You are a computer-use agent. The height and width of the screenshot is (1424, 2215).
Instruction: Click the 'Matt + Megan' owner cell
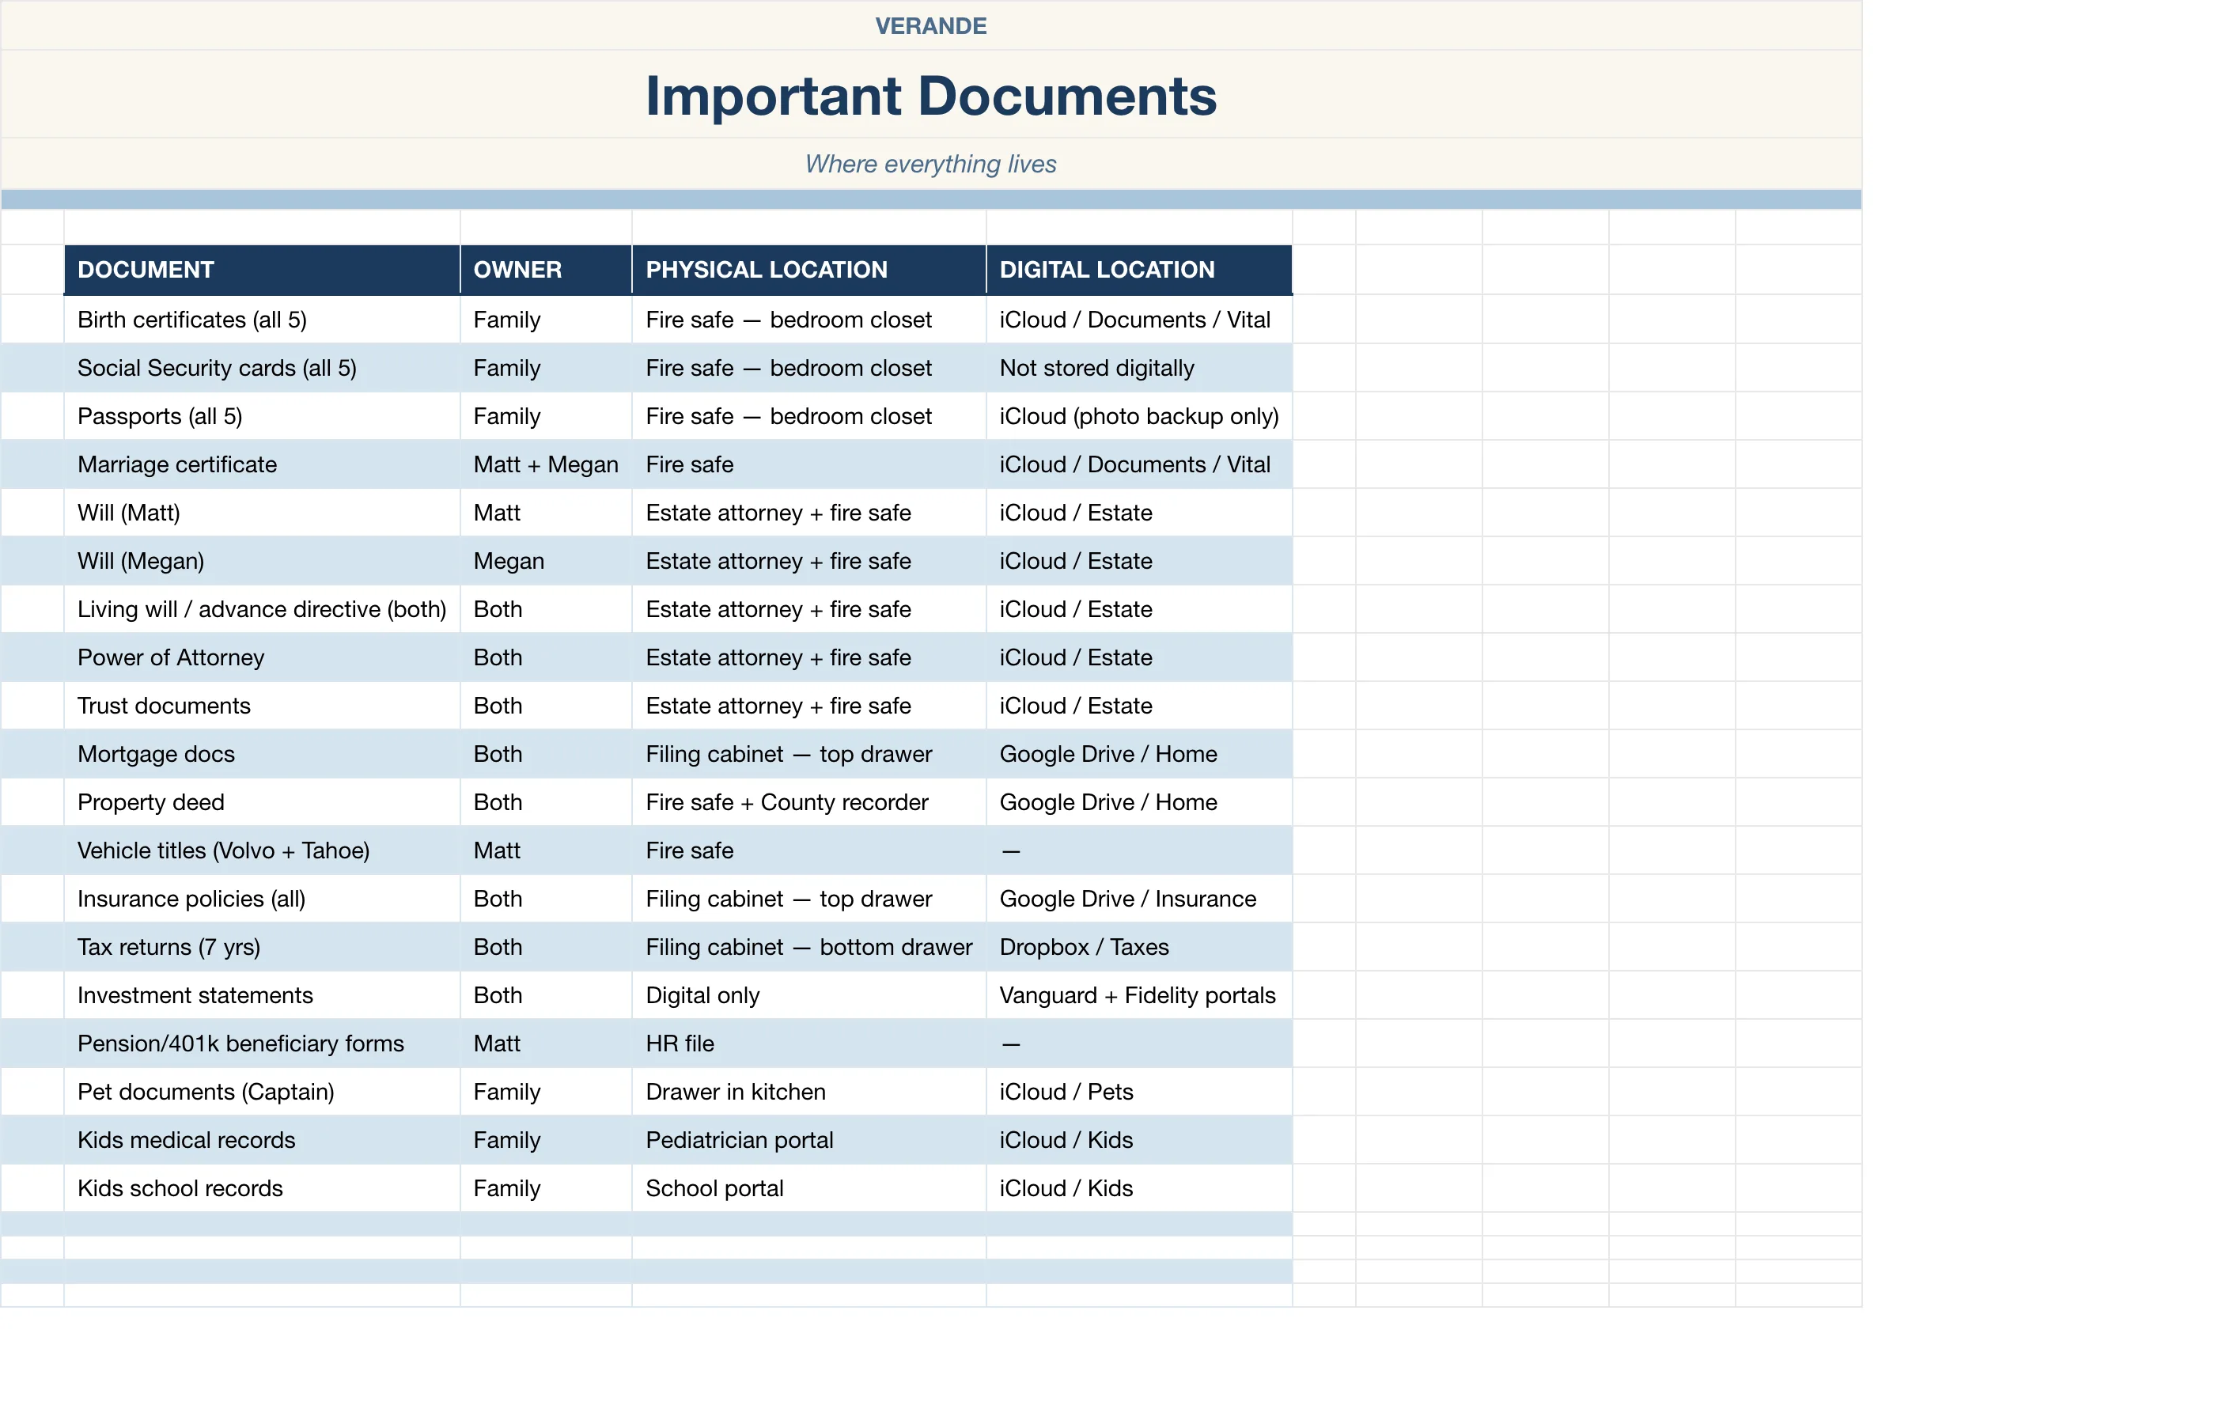(547, 464)
